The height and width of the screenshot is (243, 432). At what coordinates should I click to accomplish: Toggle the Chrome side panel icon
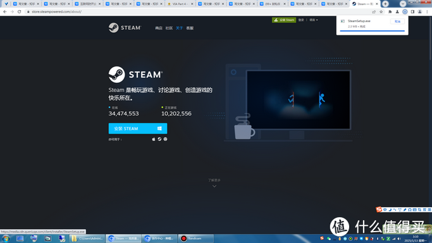pos(412,12)
